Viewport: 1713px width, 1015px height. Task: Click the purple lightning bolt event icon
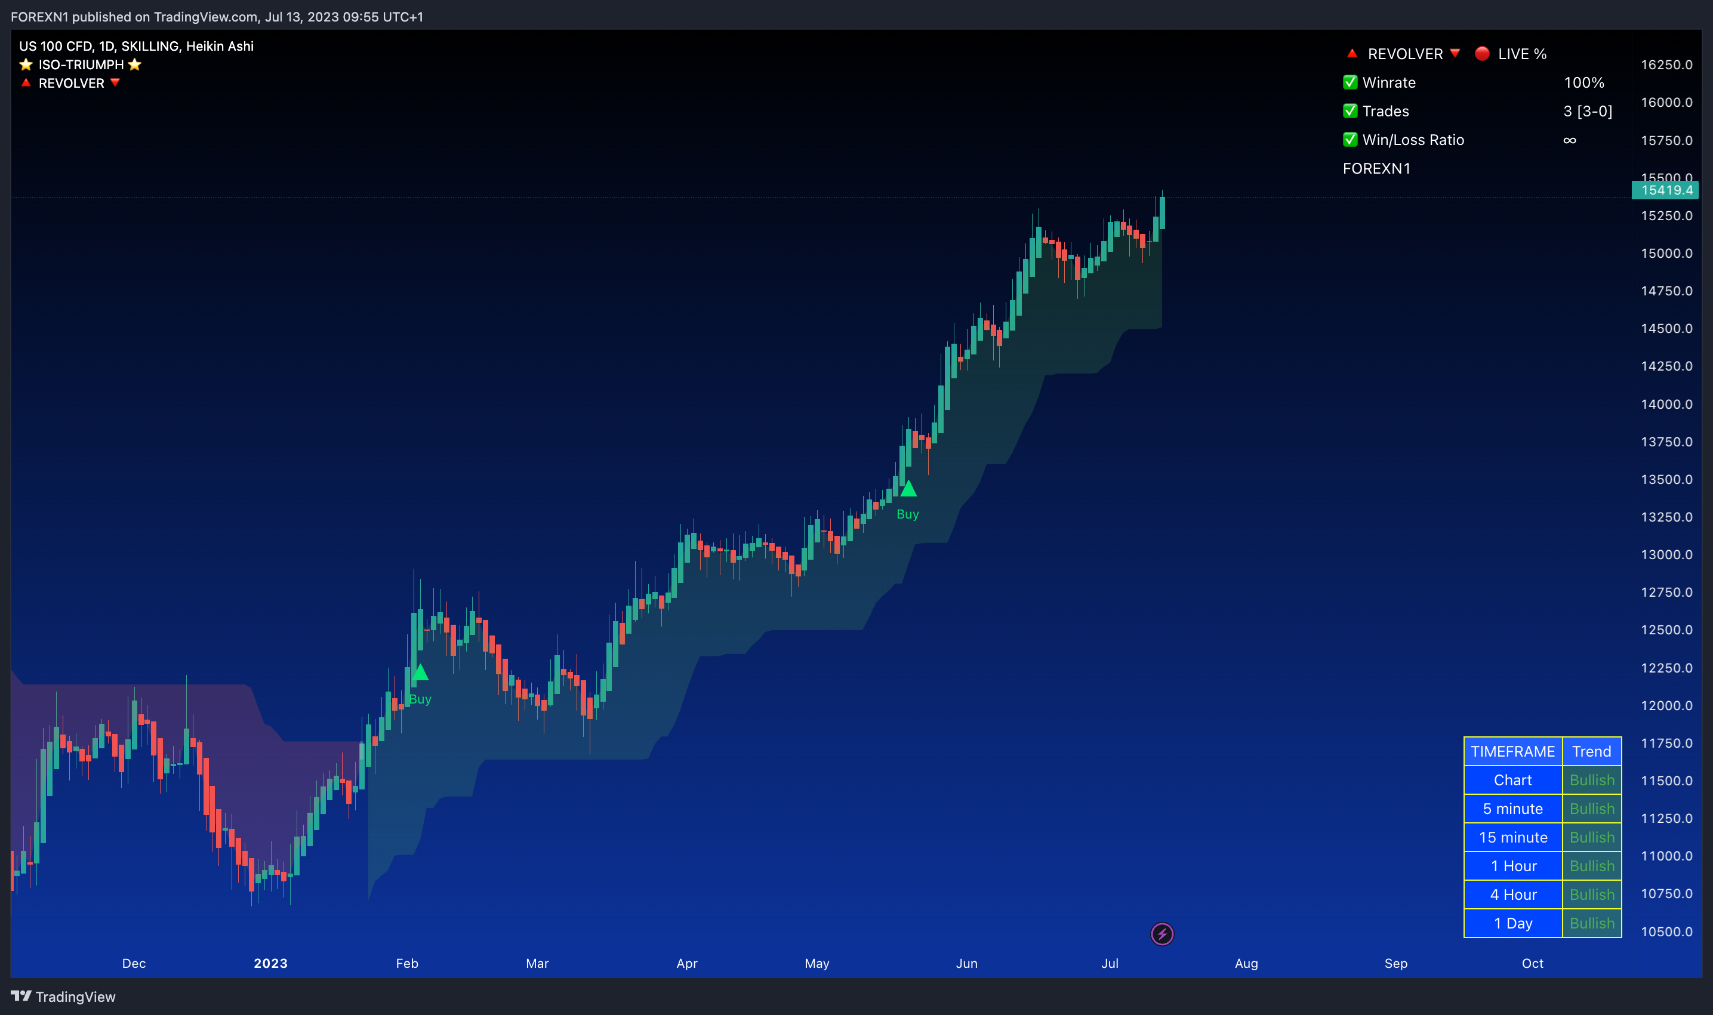pos(1161,934)
